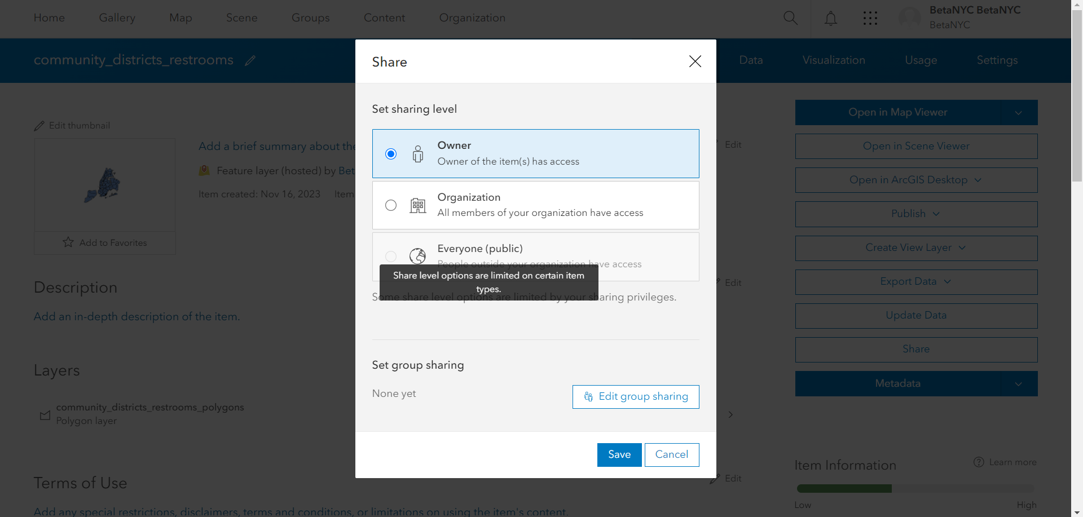Open the search icon in top navigation
The width and height of the screenshot is (1083, 517).
[790, 17]
